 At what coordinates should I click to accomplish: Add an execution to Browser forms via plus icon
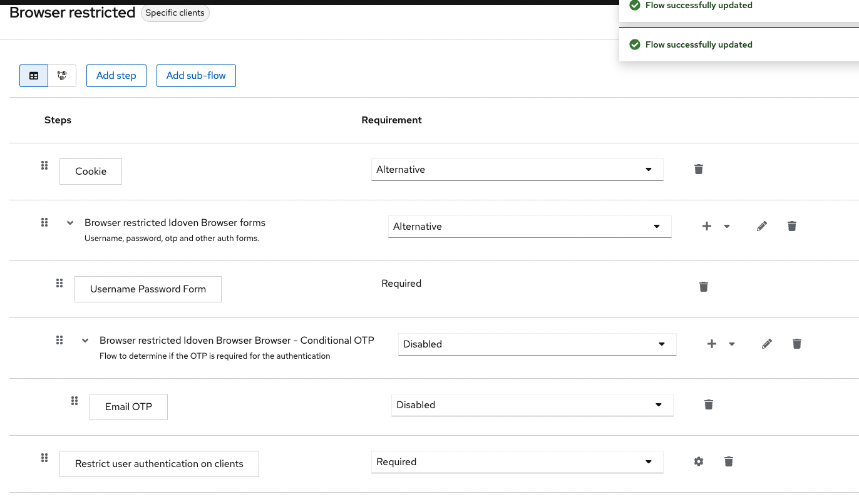706,226
